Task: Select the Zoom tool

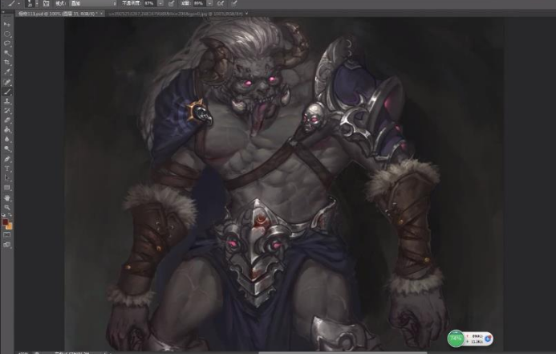Action: 6,208
